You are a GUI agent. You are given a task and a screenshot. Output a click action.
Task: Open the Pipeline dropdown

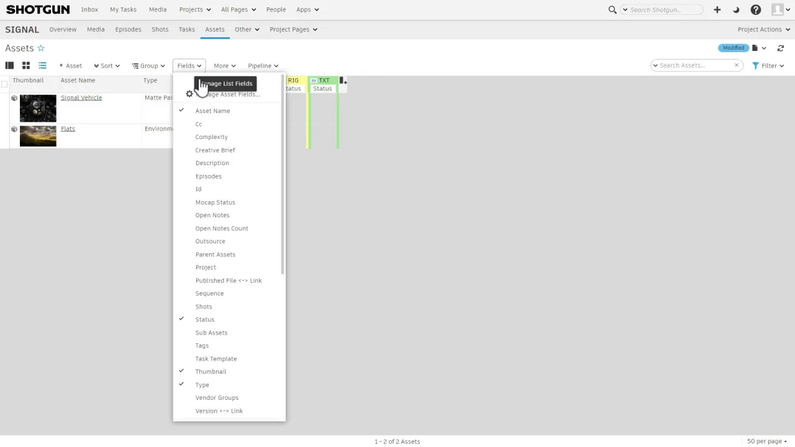(x=263, y=65)
